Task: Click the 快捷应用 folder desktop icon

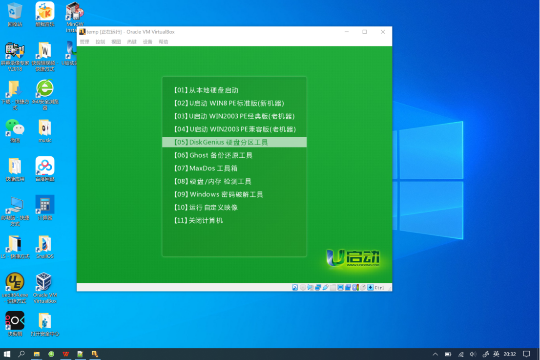Action: click(15, 169)
